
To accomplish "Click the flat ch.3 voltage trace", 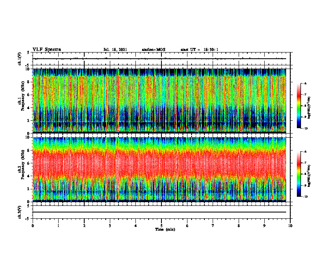I will click(x=159, y=212).
